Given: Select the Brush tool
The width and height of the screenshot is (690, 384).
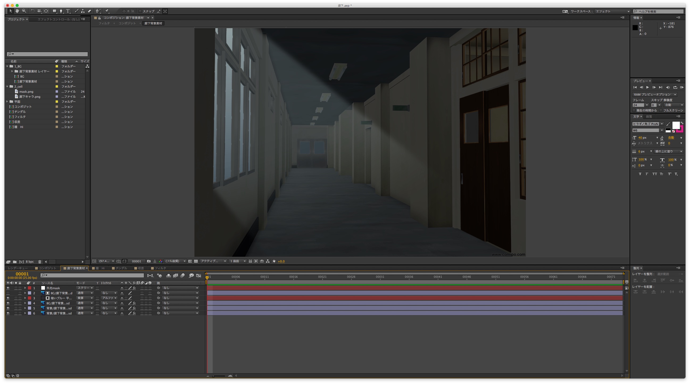Looking at the screenshot, I should click(76, 11).
